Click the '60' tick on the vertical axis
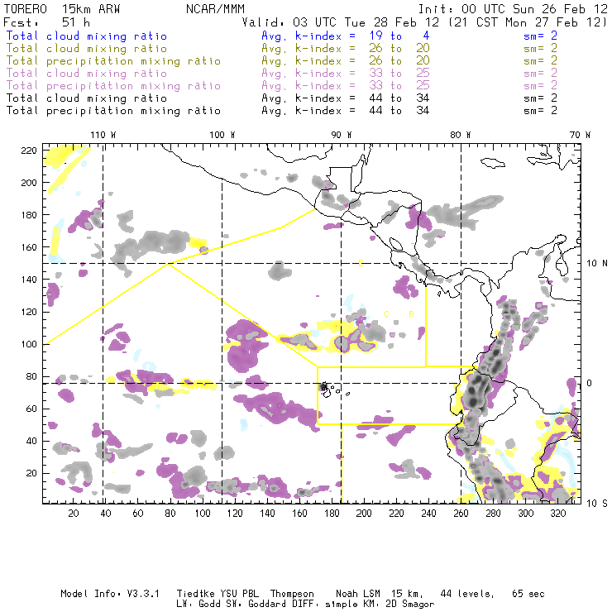This screenshot has height=612, width=612. [31, 409]
